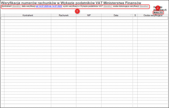Click the sort arrow in the Data column header
The image size is (169, 108).
tap(131, 15)
